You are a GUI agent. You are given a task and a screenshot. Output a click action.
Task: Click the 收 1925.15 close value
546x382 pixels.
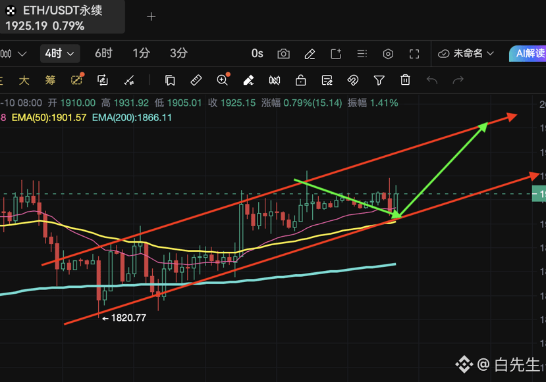point(232,103)
